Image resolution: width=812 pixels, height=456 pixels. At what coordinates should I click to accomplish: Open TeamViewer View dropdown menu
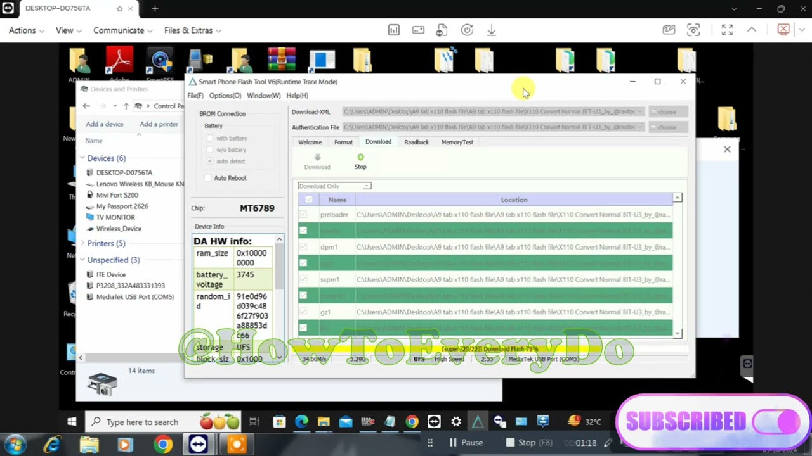click(69, 30)
